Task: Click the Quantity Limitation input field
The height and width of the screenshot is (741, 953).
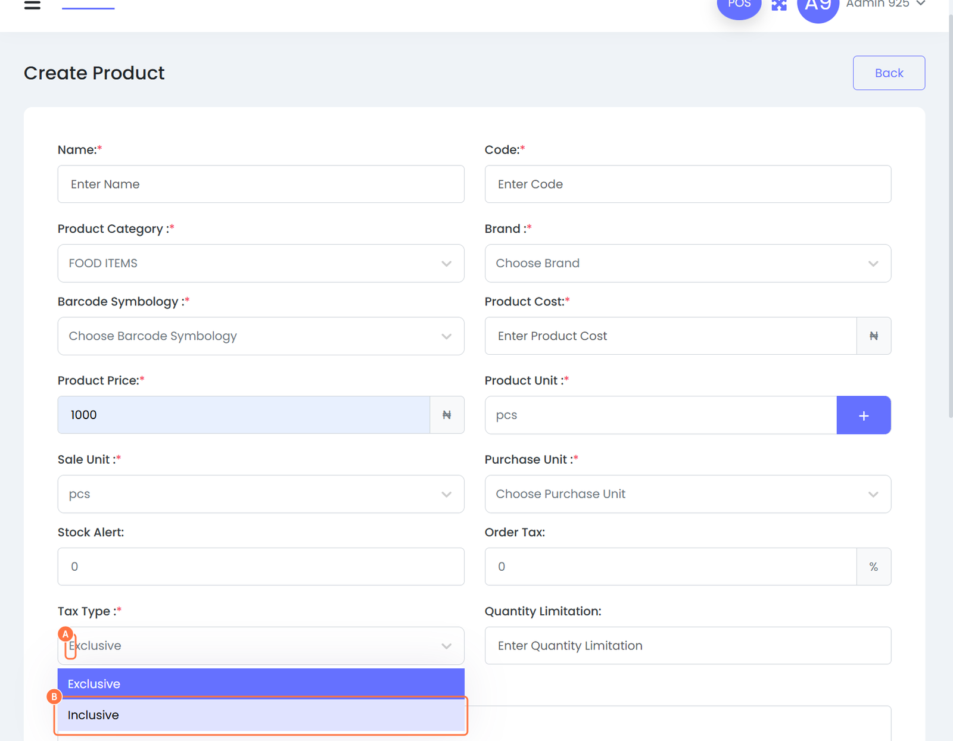Action: pos(687,645)
